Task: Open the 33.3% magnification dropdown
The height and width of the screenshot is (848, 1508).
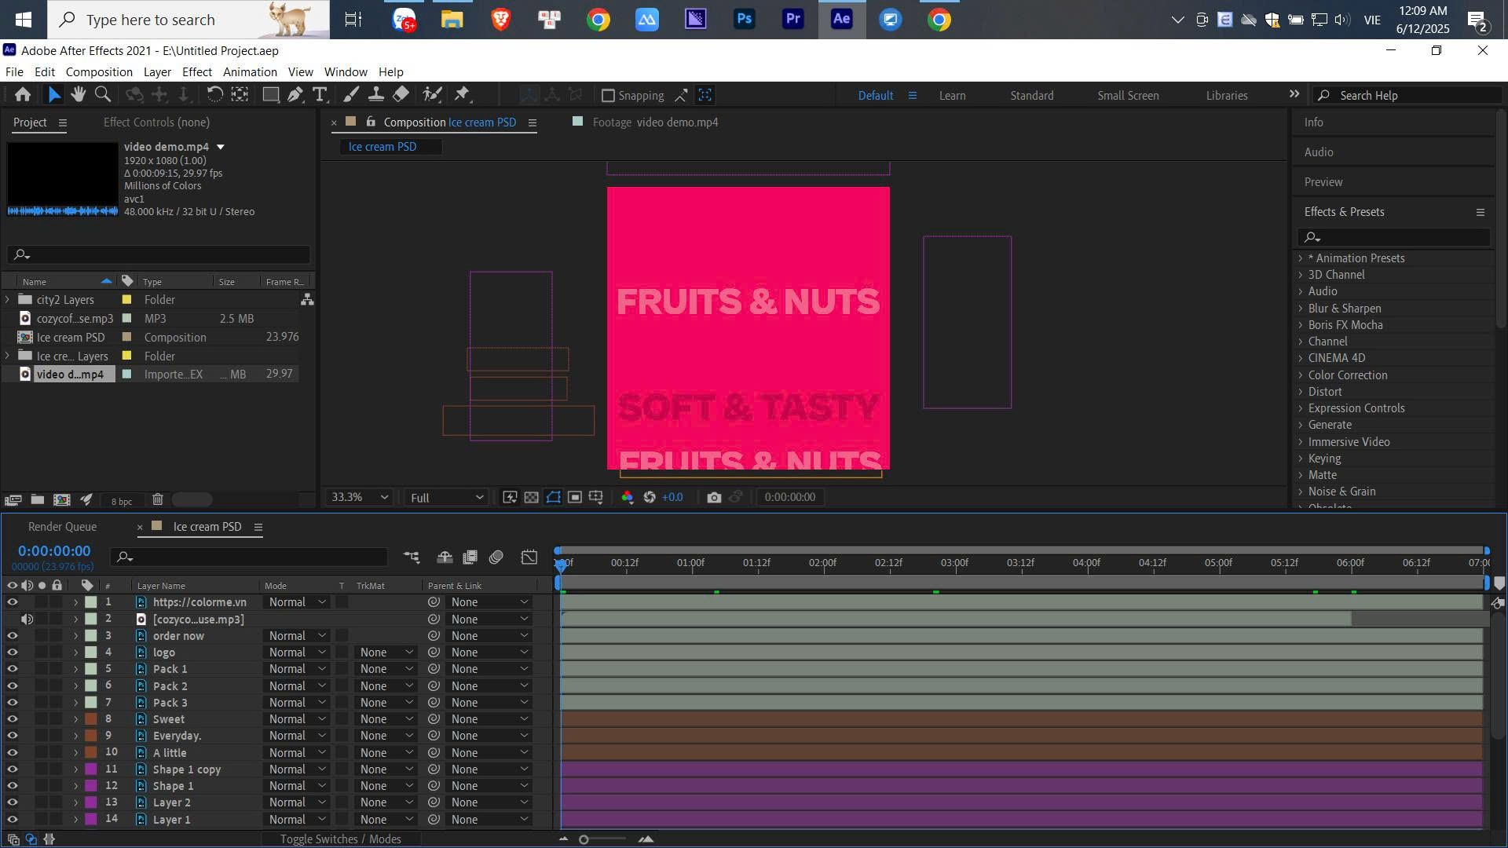Action: coord(360,498)
